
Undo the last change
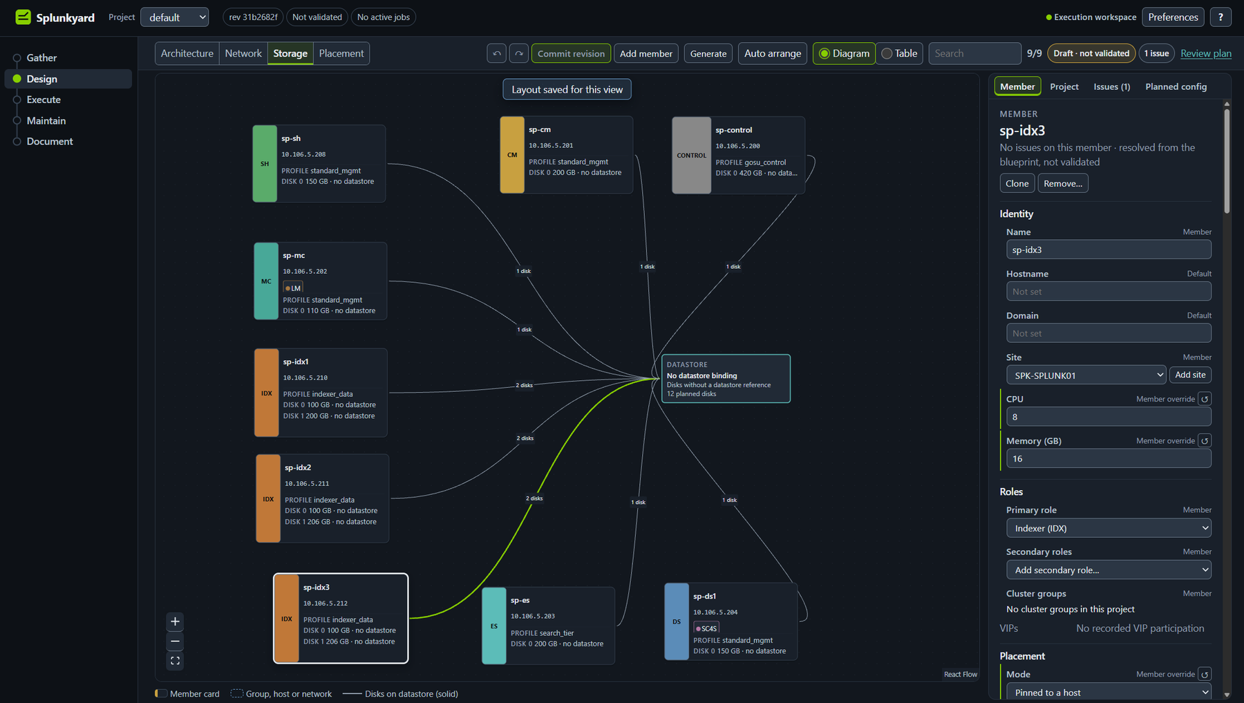point(496,53)
